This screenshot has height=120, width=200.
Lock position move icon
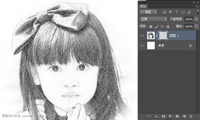(x=162, y=26)
